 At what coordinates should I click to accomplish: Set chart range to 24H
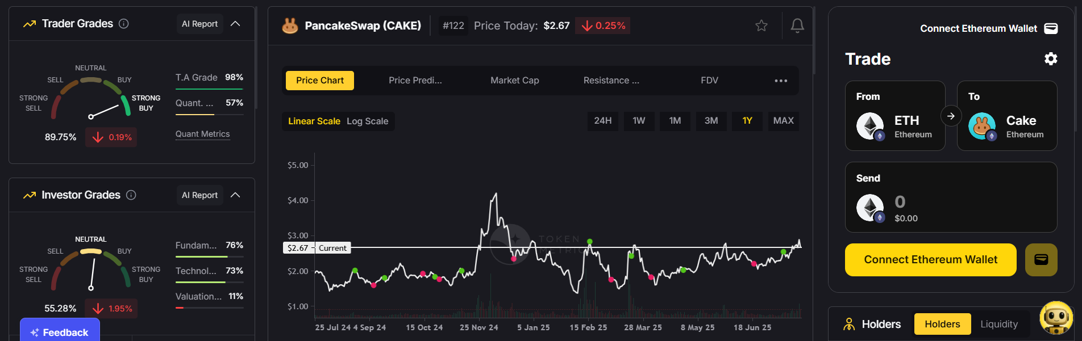[603, 121]
